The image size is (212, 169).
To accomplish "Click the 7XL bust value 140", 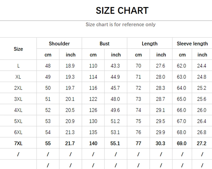I will coord(93,143).
